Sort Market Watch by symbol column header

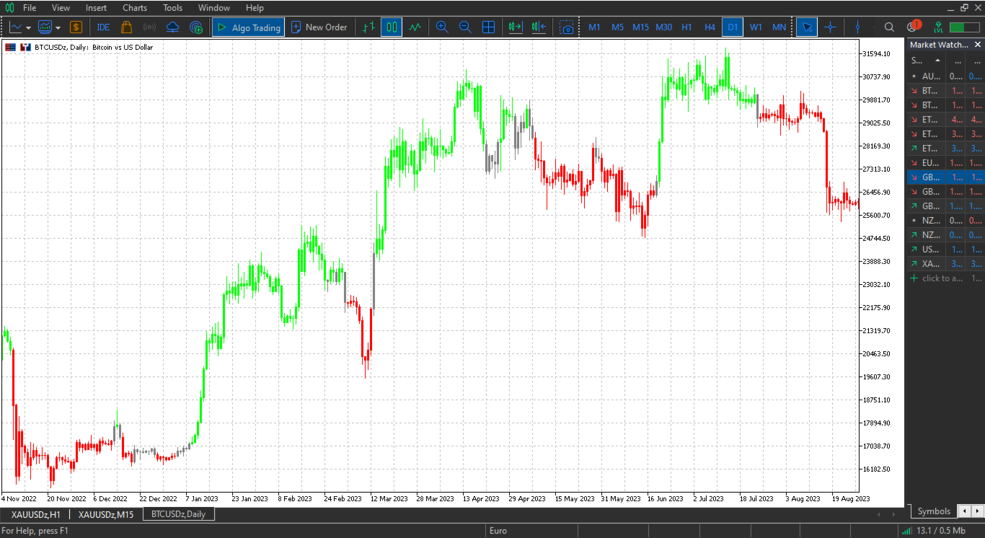pyautogui.click(x=925, y=61)
